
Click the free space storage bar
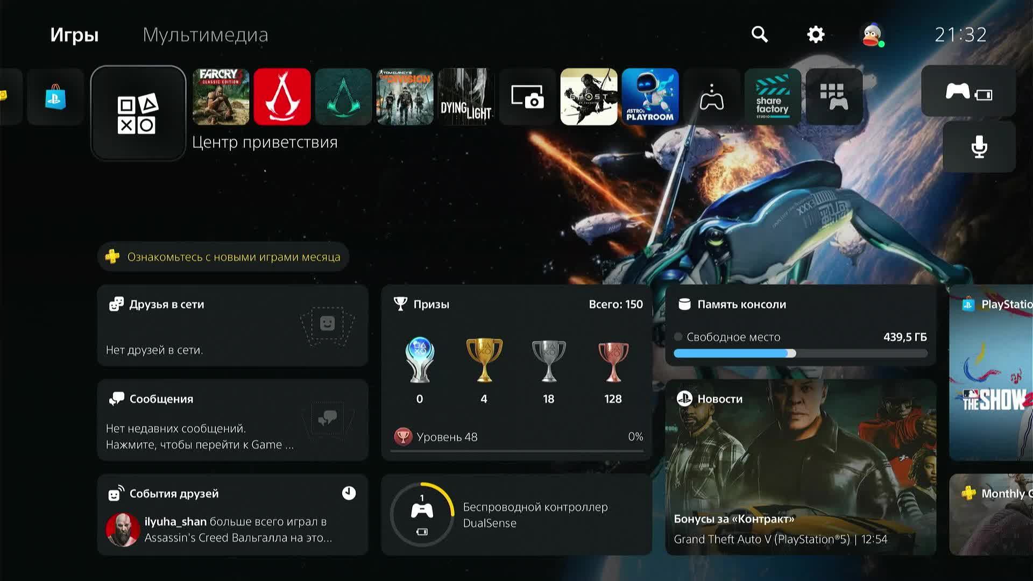[x=801, y=353]
